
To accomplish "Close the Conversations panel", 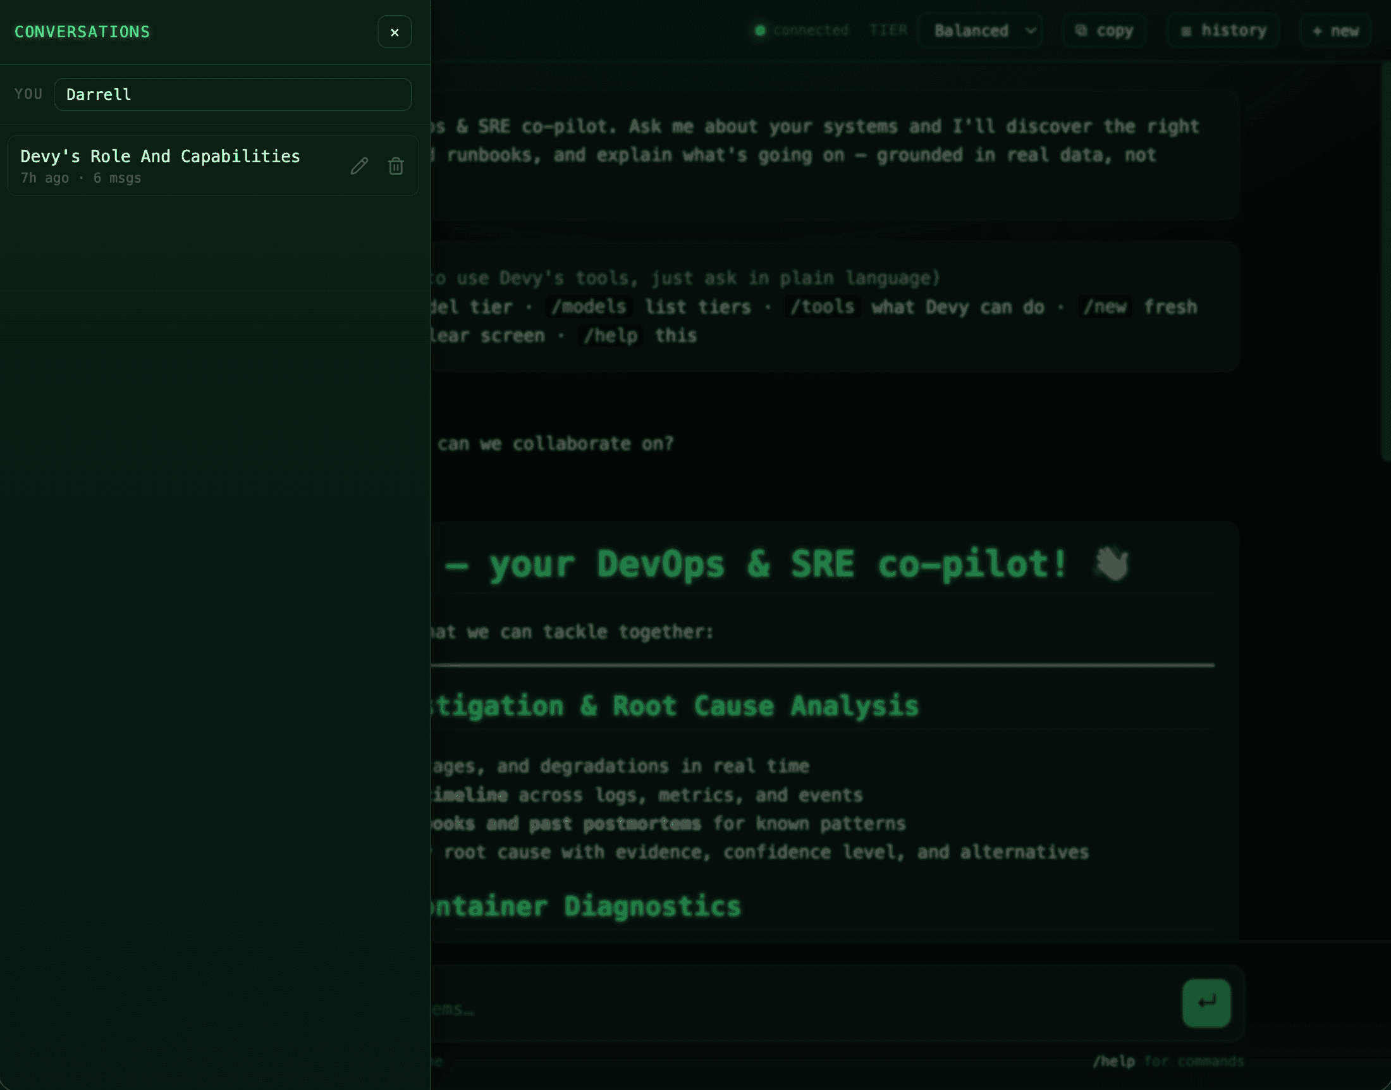I will (395, 32).
